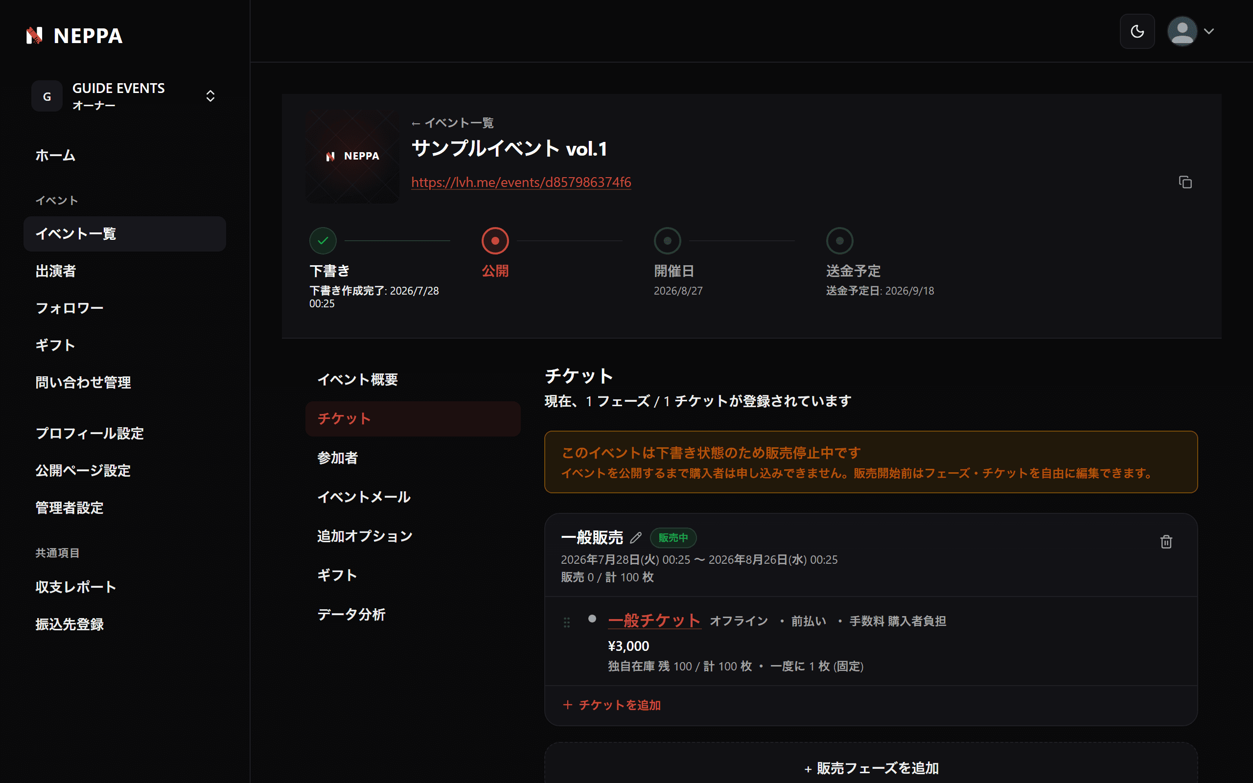Click the drag handle of 一般チケット
Screen dimensions: 1253x783
tap(567, 622)
